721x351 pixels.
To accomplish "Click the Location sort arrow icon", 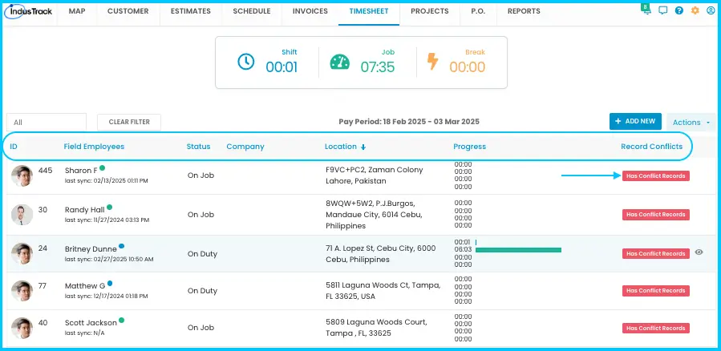I will point(363,147).
